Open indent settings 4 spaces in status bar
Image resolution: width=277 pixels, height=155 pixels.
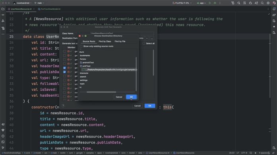[263, 153]
